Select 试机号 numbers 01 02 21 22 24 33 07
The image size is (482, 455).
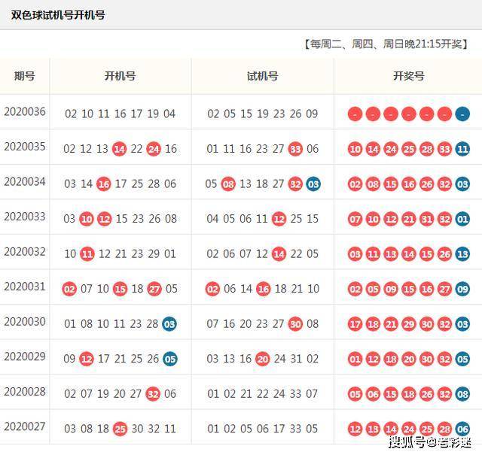click(263, 394)
